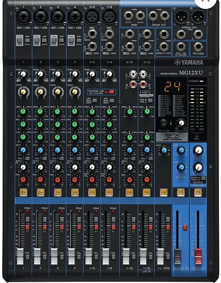Adjust the yellow COMP knob on channel 2
Screen dimensions: 221x283
pyautogui.click(x=40, y=92)
